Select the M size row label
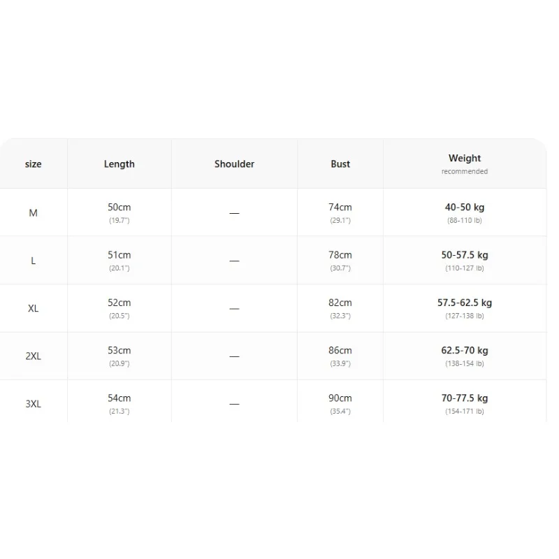The width and height of the screenshot is (559, 559). point(33,213)
